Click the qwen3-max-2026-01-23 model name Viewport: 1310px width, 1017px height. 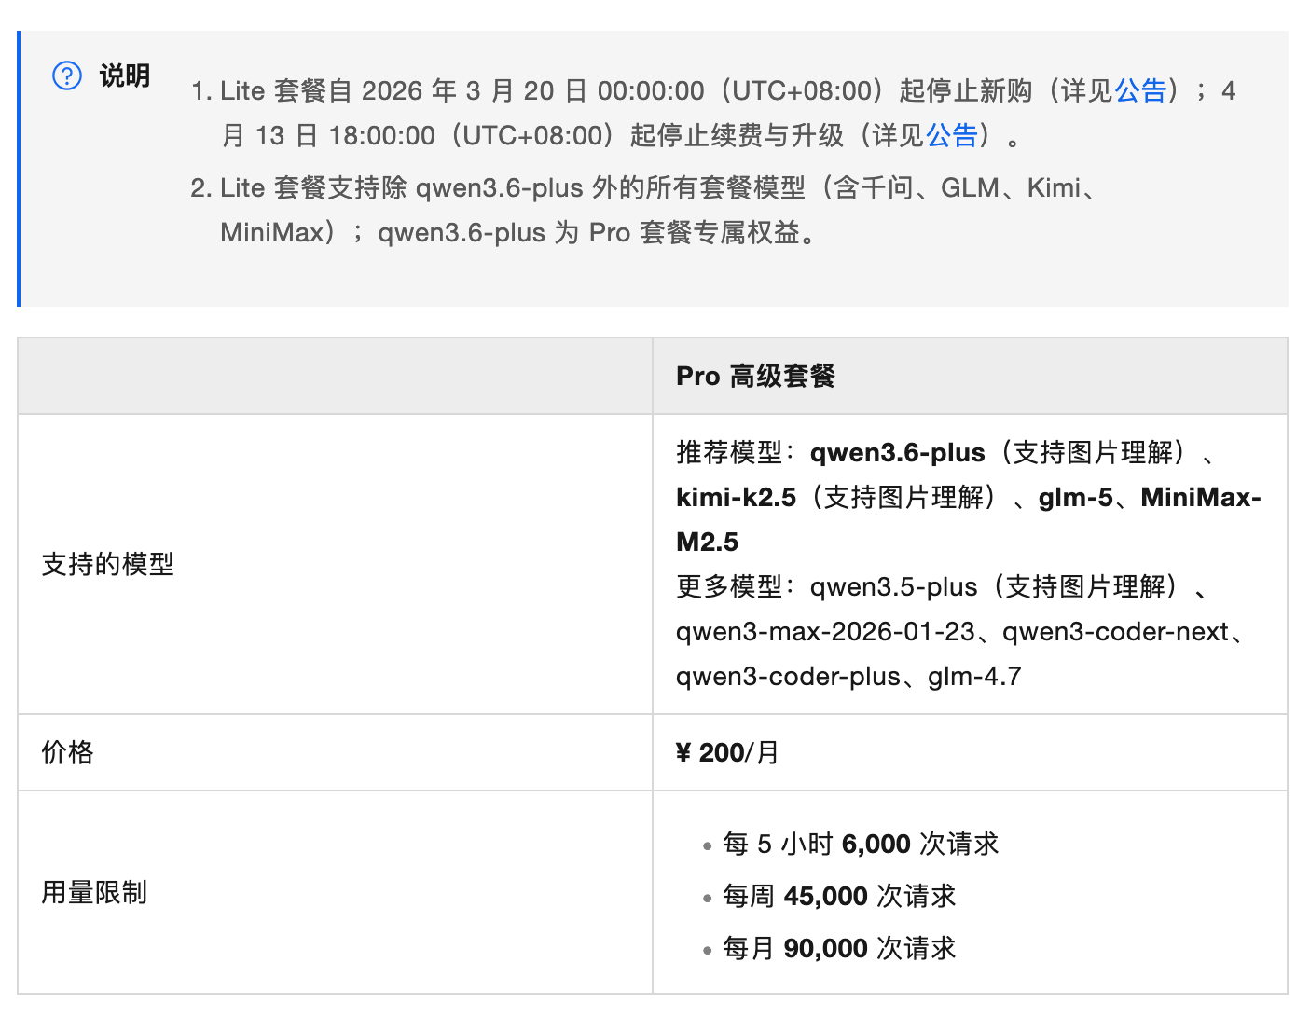pos(825,631)
